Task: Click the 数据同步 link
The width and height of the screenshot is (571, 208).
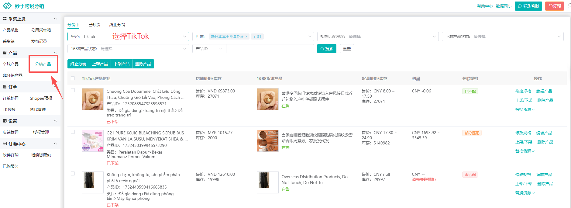Action: click(x=504, y=6)
